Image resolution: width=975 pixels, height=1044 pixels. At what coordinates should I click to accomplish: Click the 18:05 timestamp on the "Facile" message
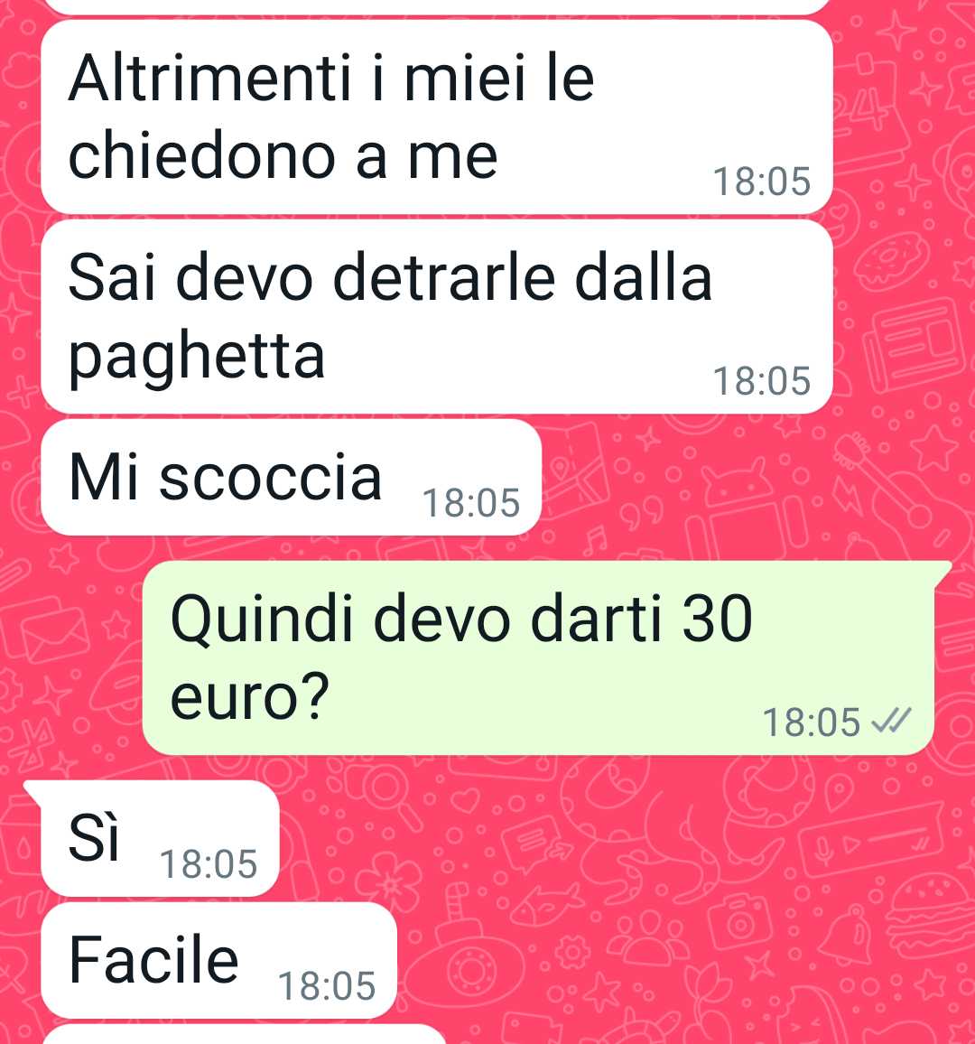point(327,986)
